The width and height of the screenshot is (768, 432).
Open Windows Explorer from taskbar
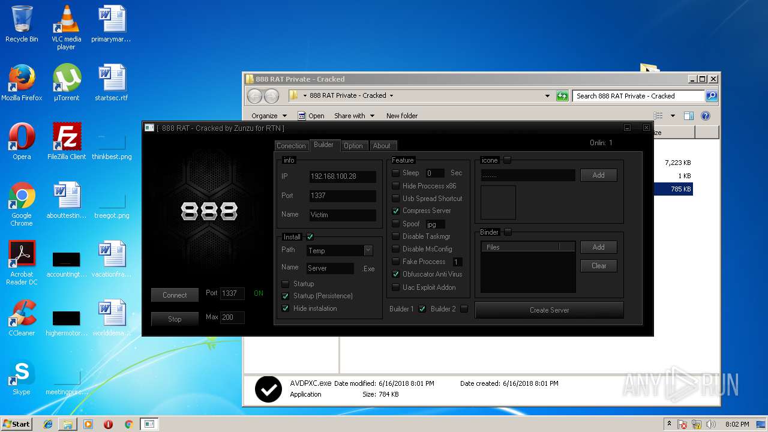pos(68,424)
